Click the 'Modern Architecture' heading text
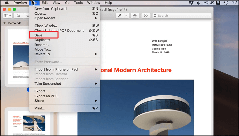 pos(143,70)
